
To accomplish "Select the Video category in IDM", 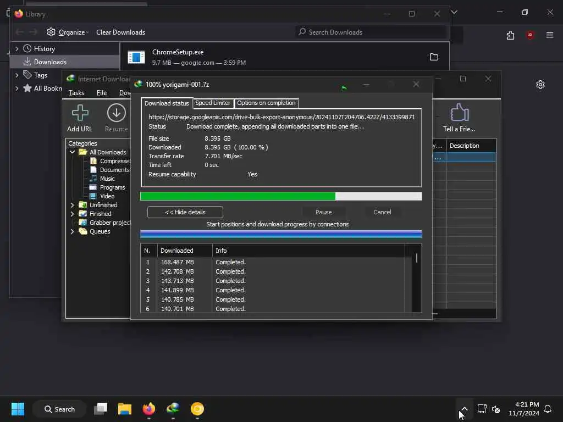I will [x=107, y=196].
